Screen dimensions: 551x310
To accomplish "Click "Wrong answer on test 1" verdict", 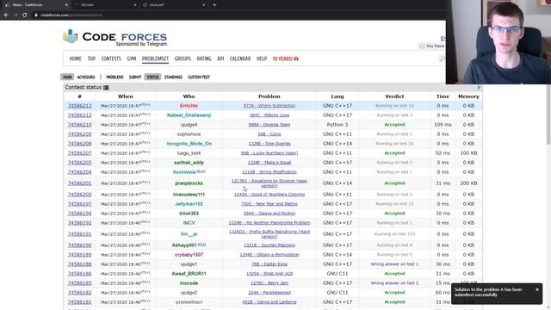I will pyautogui.click(x=394, y=264).
